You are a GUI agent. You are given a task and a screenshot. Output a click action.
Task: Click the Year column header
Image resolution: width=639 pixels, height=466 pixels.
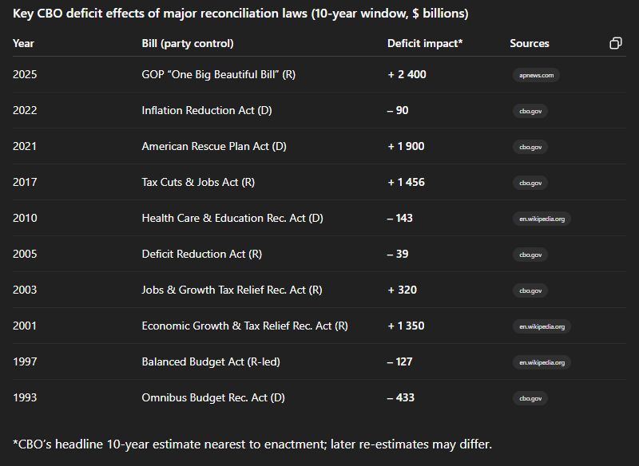click(24, 43)
